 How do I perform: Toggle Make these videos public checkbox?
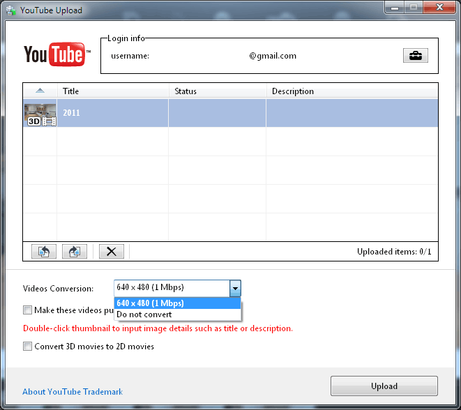[x=27, y=310]
